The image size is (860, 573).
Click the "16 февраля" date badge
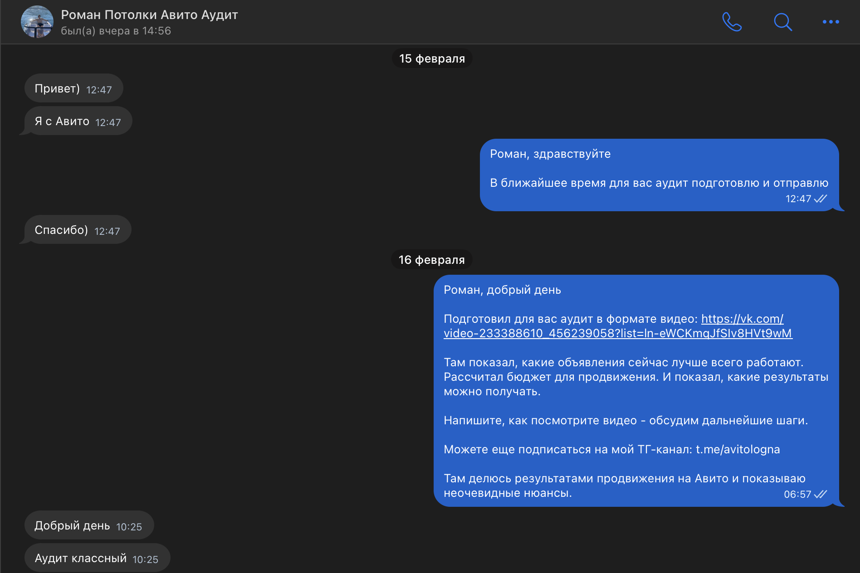coord(431,260)
